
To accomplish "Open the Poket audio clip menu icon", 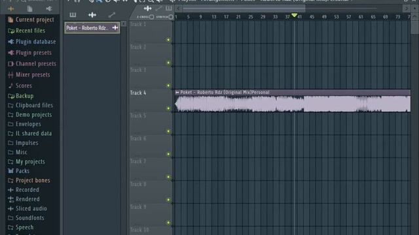I will point(177,93).
